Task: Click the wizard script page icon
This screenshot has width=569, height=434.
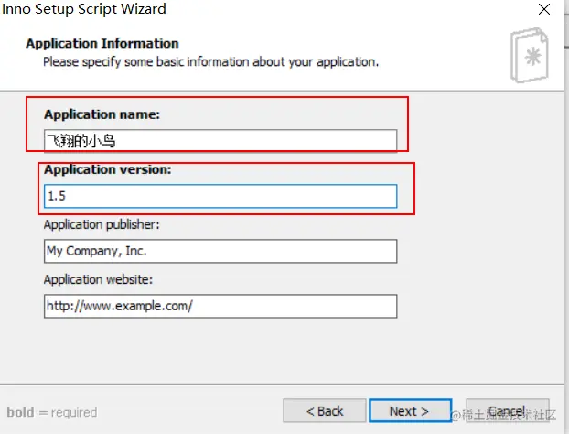Action: click(530, 55)
